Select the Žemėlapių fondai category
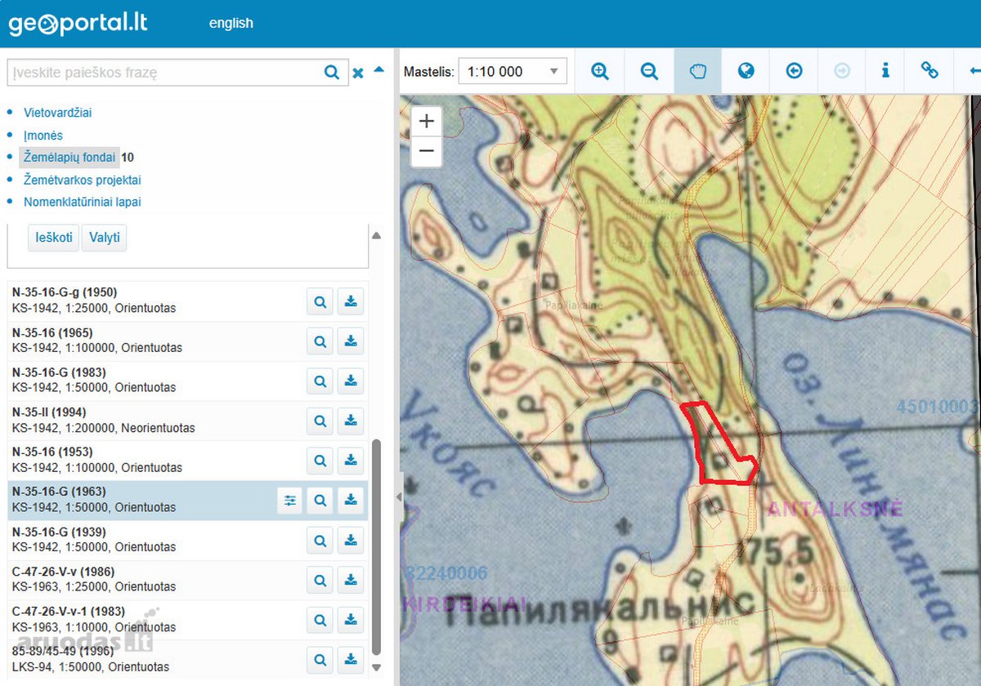 click(69, 157)
